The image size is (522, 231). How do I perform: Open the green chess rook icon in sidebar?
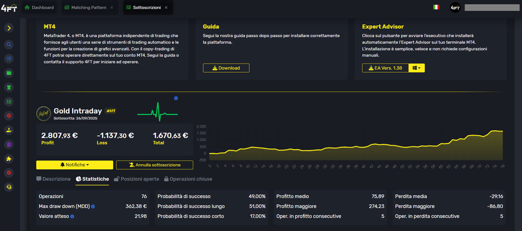9,87
